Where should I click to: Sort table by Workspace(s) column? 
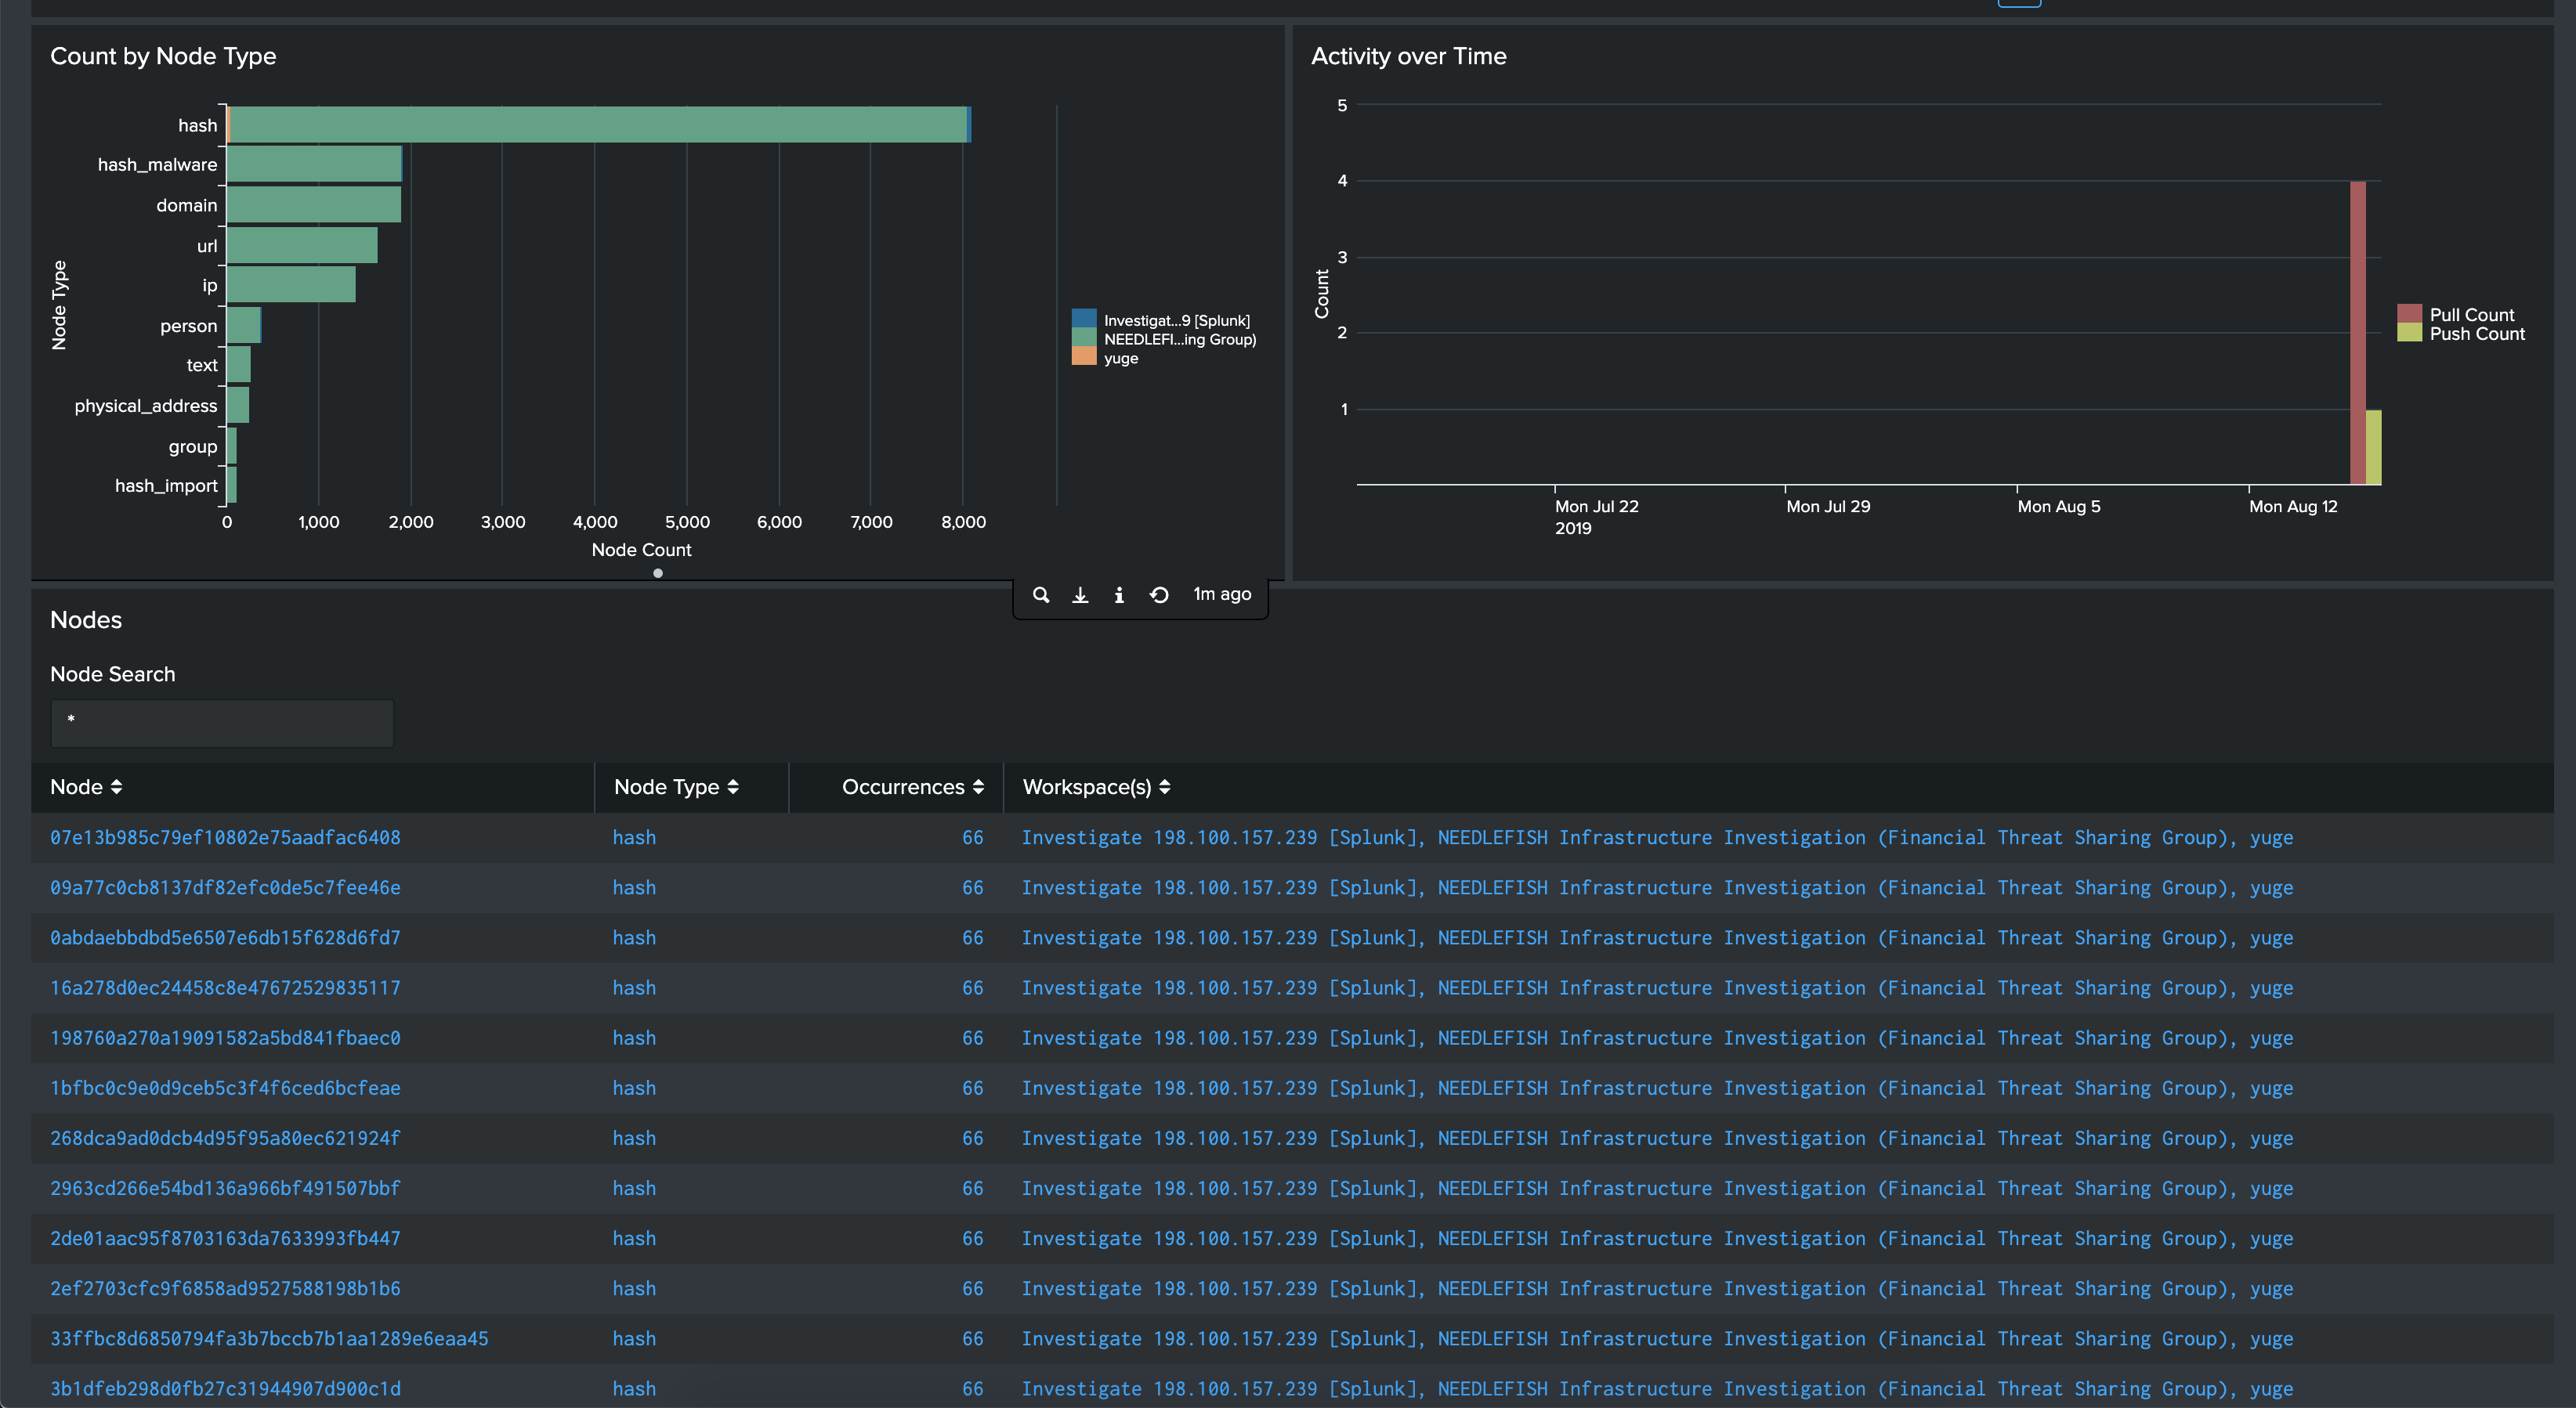(x=1096, y=788)
